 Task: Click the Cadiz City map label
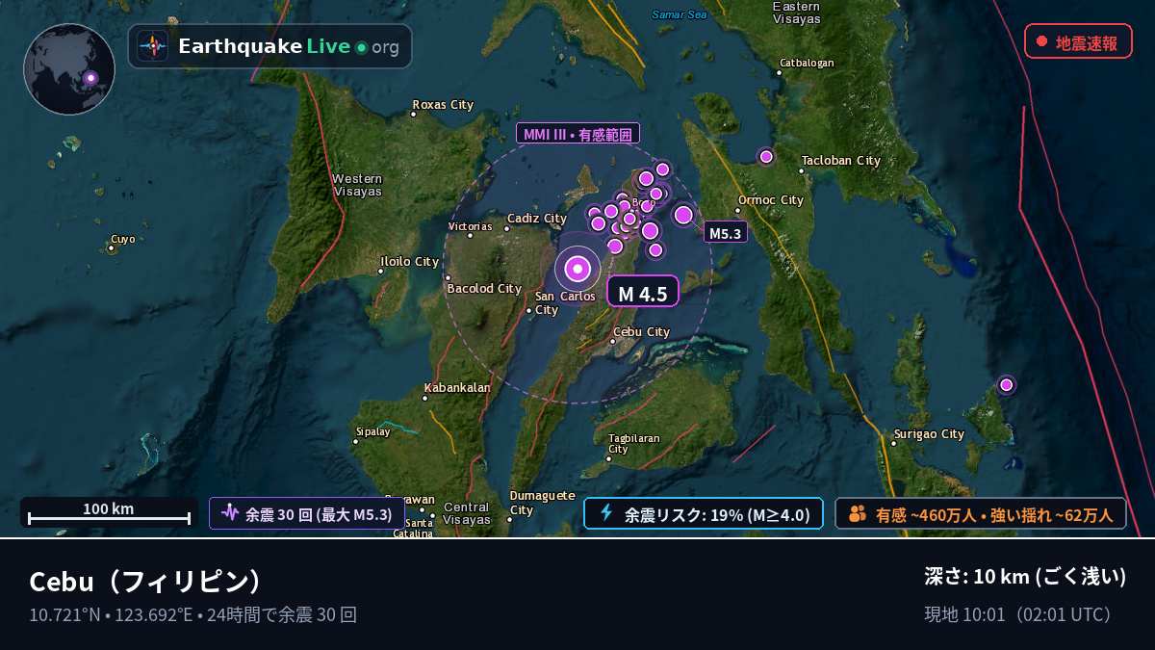537,219
